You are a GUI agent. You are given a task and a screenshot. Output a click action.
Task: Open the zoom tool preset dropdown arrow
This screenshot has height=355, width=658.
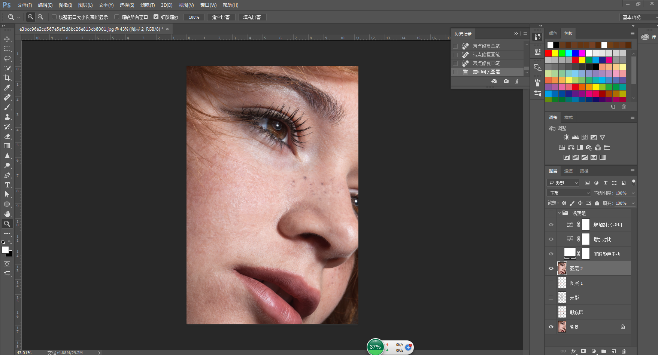(x=18, y=17)
